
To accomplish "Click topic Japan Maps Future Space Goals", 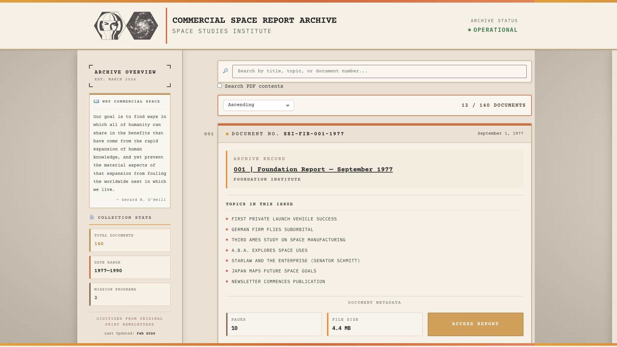I will pyautogui.click(x=274, y=271).
